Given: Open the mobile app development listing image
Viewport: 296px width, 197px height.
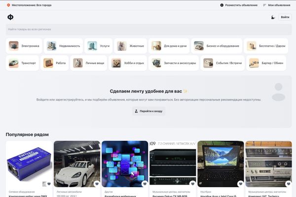Looking at the screenshot, I should pos(125,164).
